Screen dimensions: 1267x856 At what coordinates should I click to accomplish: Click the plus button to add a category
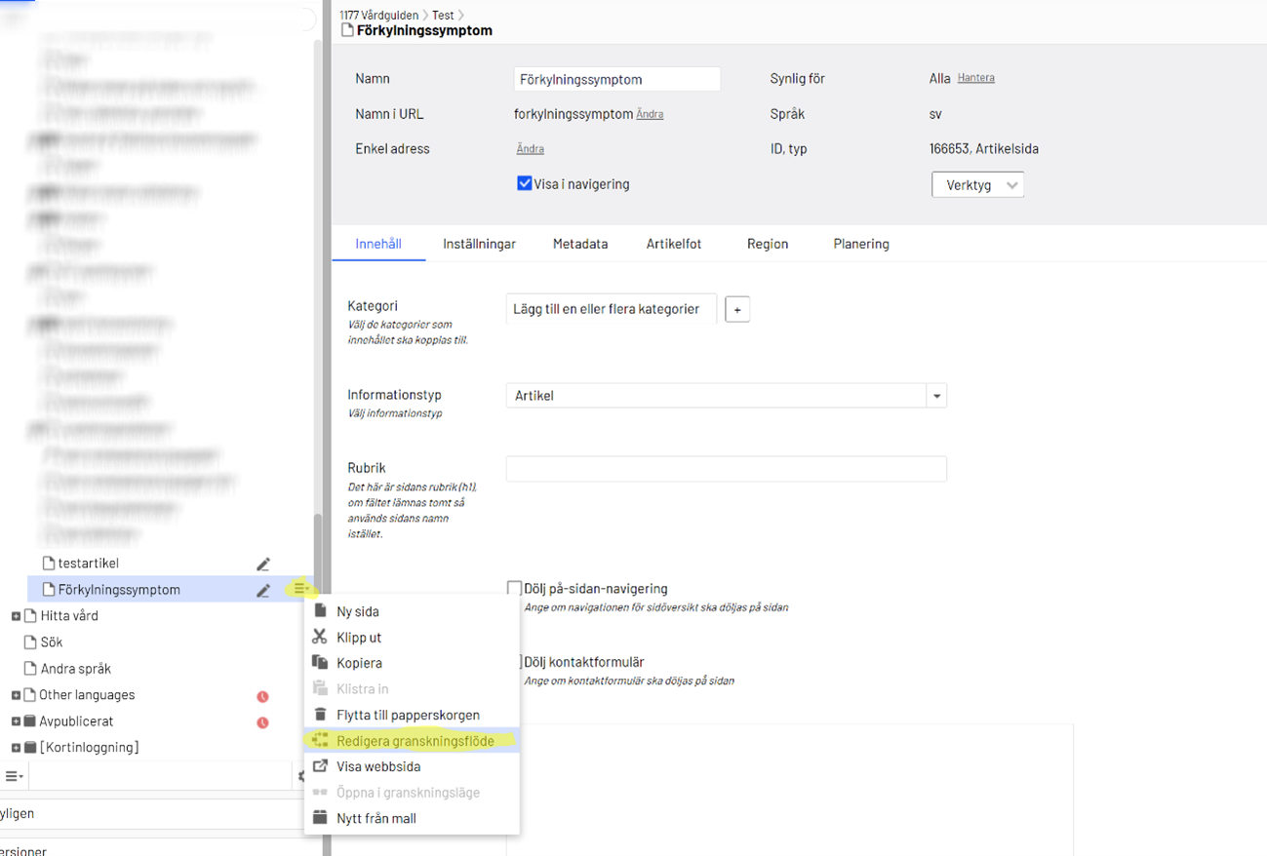[737, 310]
